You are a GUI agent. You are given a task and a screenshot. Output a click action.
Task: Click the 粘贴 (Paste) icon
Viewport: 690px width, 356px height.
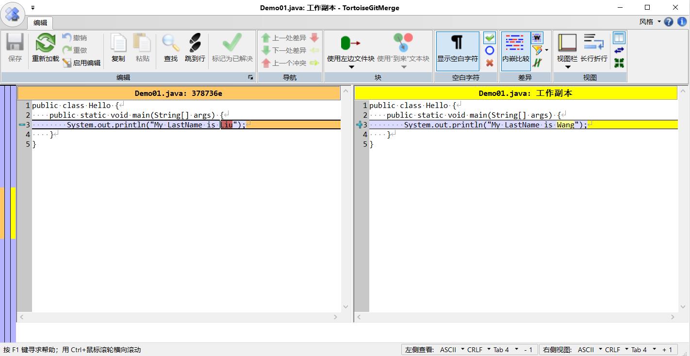click(x=142, y=43)
